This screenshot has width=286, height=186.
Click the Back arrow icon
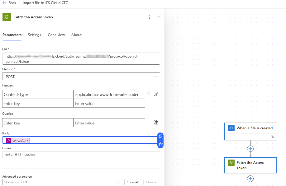pos(4,3)
